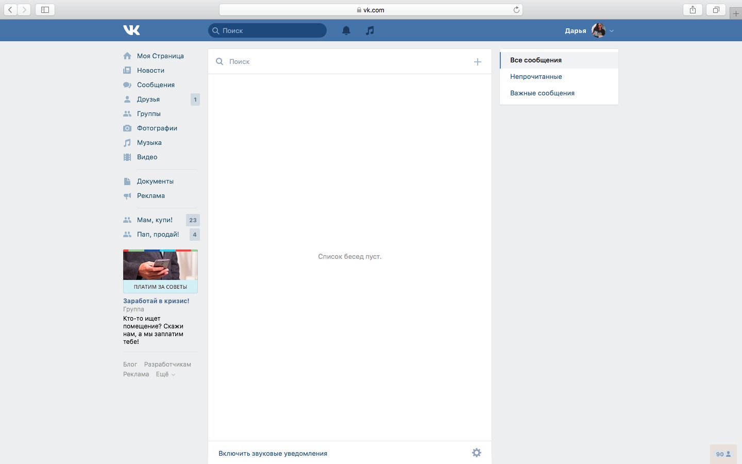This screenshot has height=464, width=742.
Task: Toggle the Safari sidebar button
Action: [x=45, y=9]
